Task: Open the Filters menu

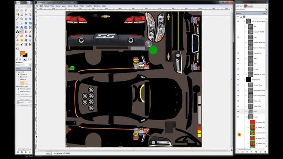Action: [x=82, y=6]
